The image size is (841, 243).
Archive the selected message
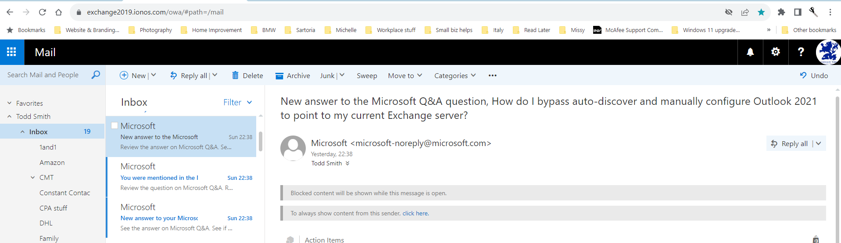pos(293,75)
